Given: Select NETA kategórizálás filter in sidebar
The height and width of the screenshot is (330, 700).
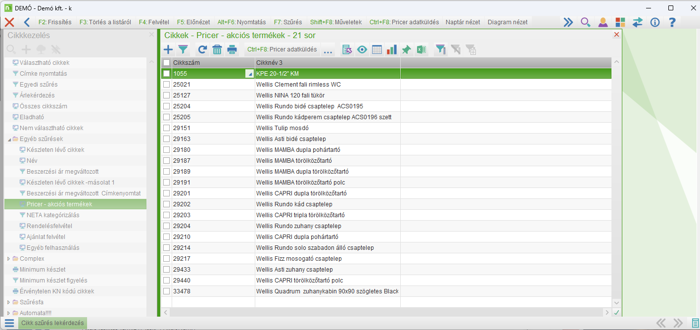Looking at the screenshot, I should point(52,215).
